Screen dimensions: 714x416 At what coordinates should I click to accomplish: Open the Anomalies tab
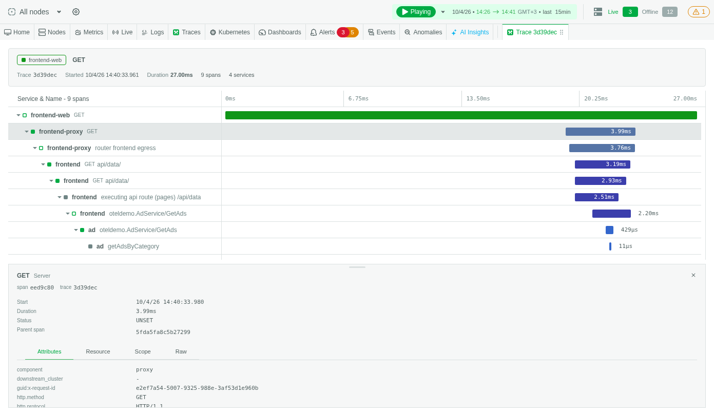click(423, 32)
